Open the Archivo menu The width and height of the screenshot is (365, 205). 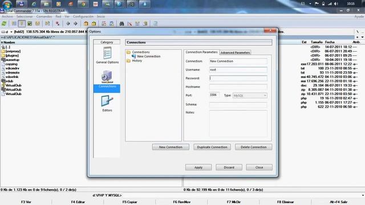[x=7, y=17]
